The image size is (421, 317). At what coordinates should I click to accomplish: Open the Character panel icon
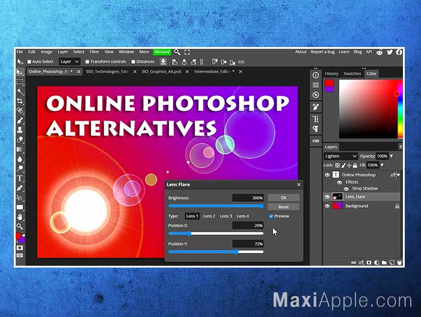(316, 119)
